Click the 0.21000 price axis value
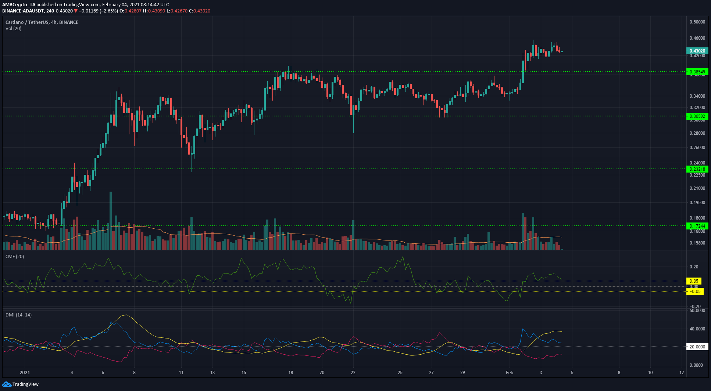 tap(697, 188)
